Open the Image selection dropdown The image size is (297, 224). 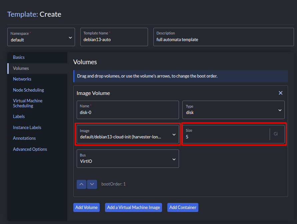coord(128,134)
